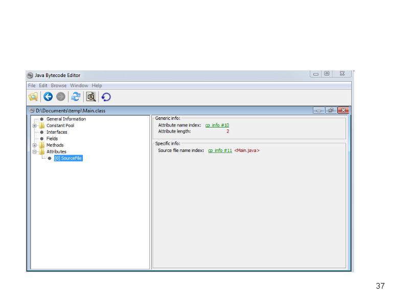
Task: Follow the cp_info #11 link
Action: (x=220, y=150)
